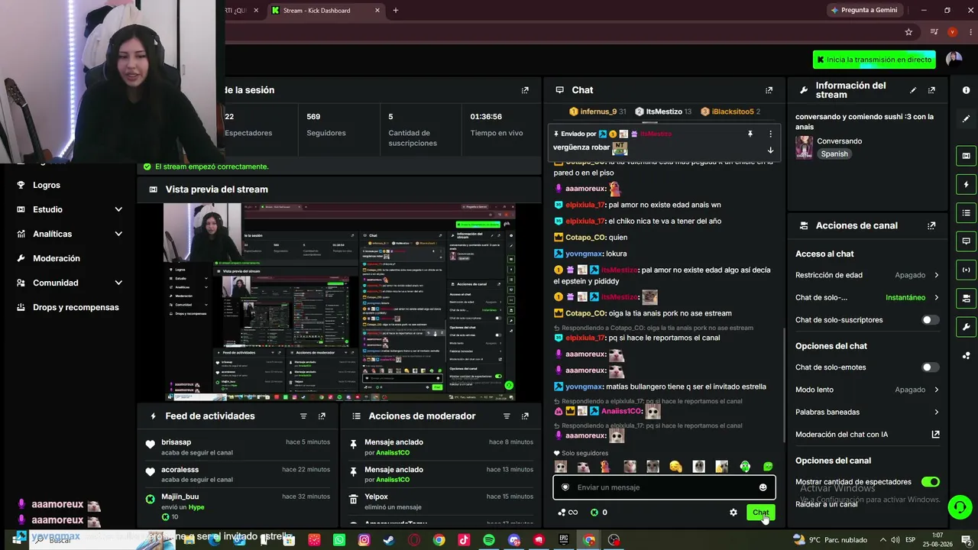Viewport: 978px width, 550px height.
Task: Filter the Acciones de moderador list
Action: click(507, 416)
